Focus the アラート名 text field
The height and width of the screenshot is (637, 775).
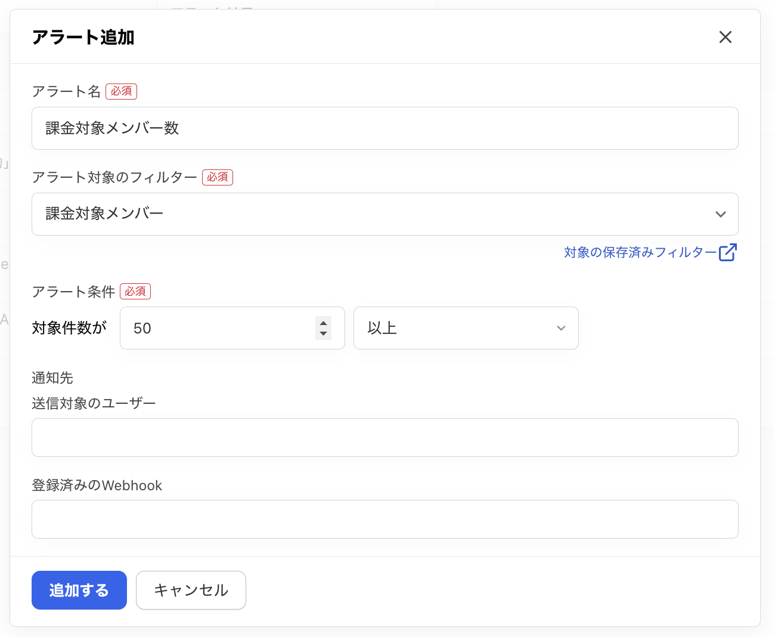tap(385, 128)
